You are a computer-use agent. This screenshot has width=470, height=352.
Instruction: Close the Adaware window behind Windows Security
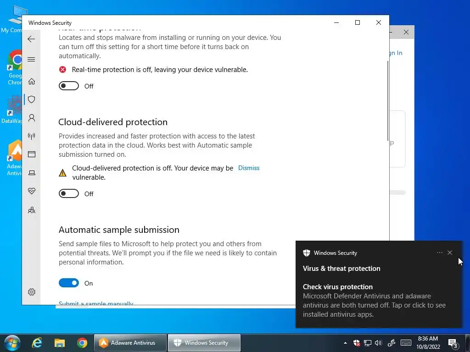[x=406, y=32]
